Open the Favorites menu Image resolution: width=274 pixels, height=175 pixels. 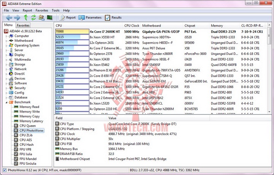(42, 11)
